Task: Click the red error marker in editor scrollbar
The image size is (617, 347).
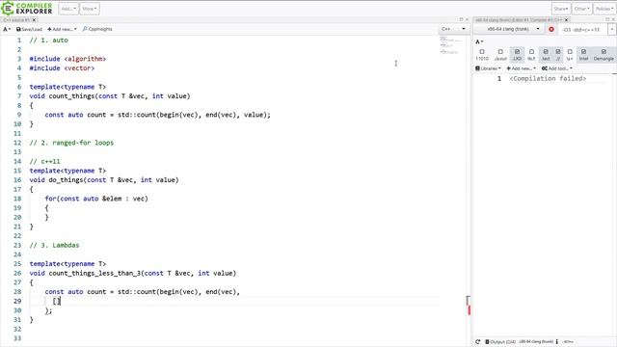Action: [469, 310]
